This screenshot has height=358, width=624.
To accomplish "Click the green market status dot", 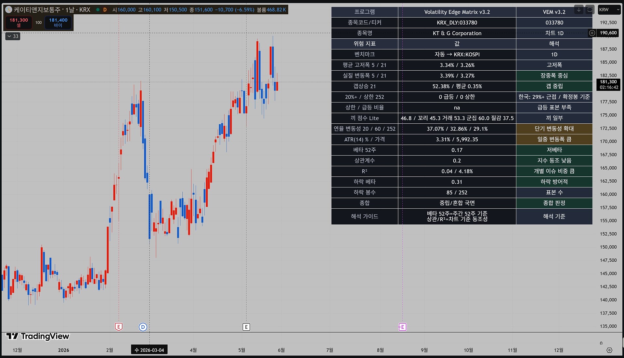I will point(97,10).
